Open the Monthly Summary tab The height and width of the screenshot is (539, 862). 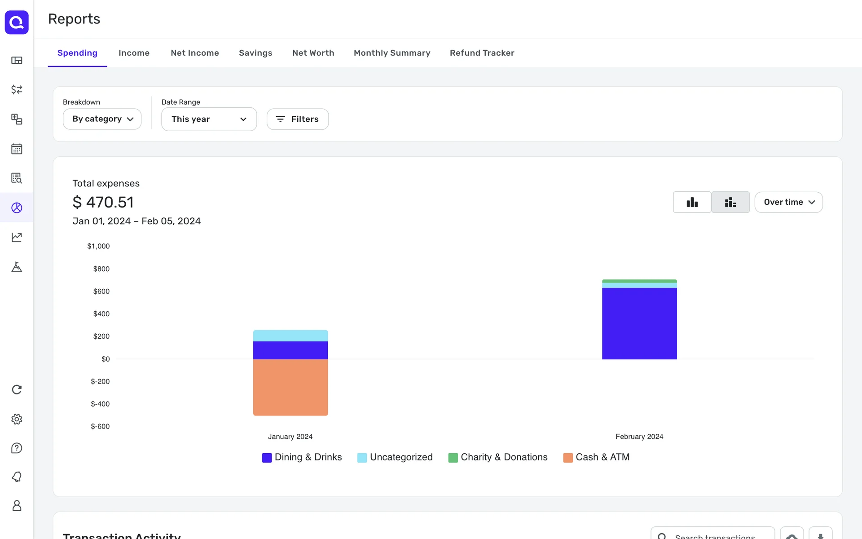click(x=392, y=53)
